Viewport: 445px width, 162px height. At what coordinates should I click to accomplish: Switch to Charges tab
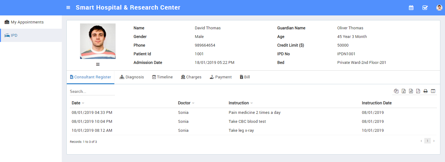[191, 77]
